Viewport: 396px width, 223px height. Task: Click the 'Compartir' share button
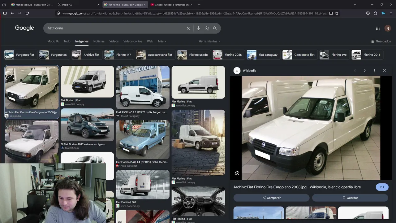(271, 198)
